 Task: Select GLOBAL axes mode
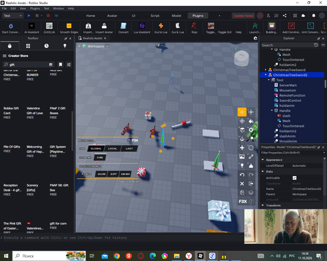click(96, 149)
